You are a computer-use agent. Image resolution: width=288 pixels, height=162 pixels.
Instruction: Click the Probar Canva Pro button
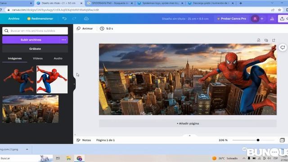tap(231, 18)
